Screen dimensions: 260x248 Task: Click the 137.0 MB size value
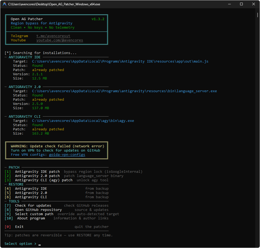coord(40,108)
